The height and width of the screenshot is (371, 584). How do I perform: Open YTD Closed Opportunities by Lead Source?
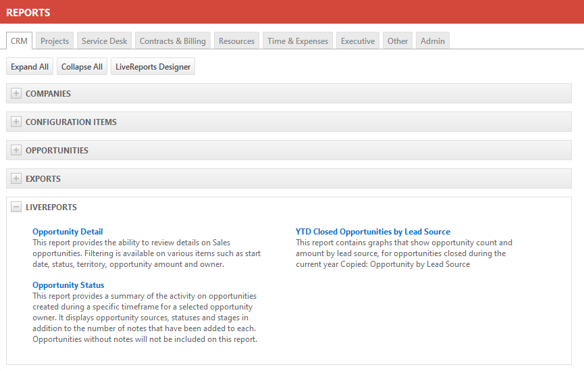point(373,232)
